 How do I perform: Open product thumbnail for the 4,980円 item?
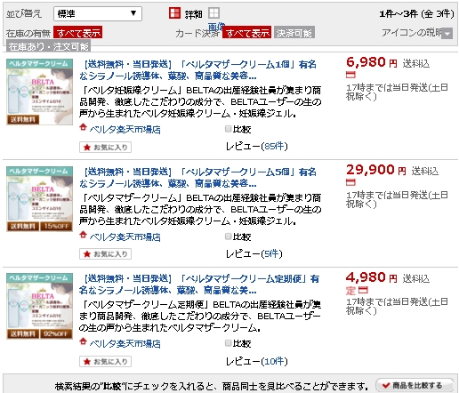(40, 306)
